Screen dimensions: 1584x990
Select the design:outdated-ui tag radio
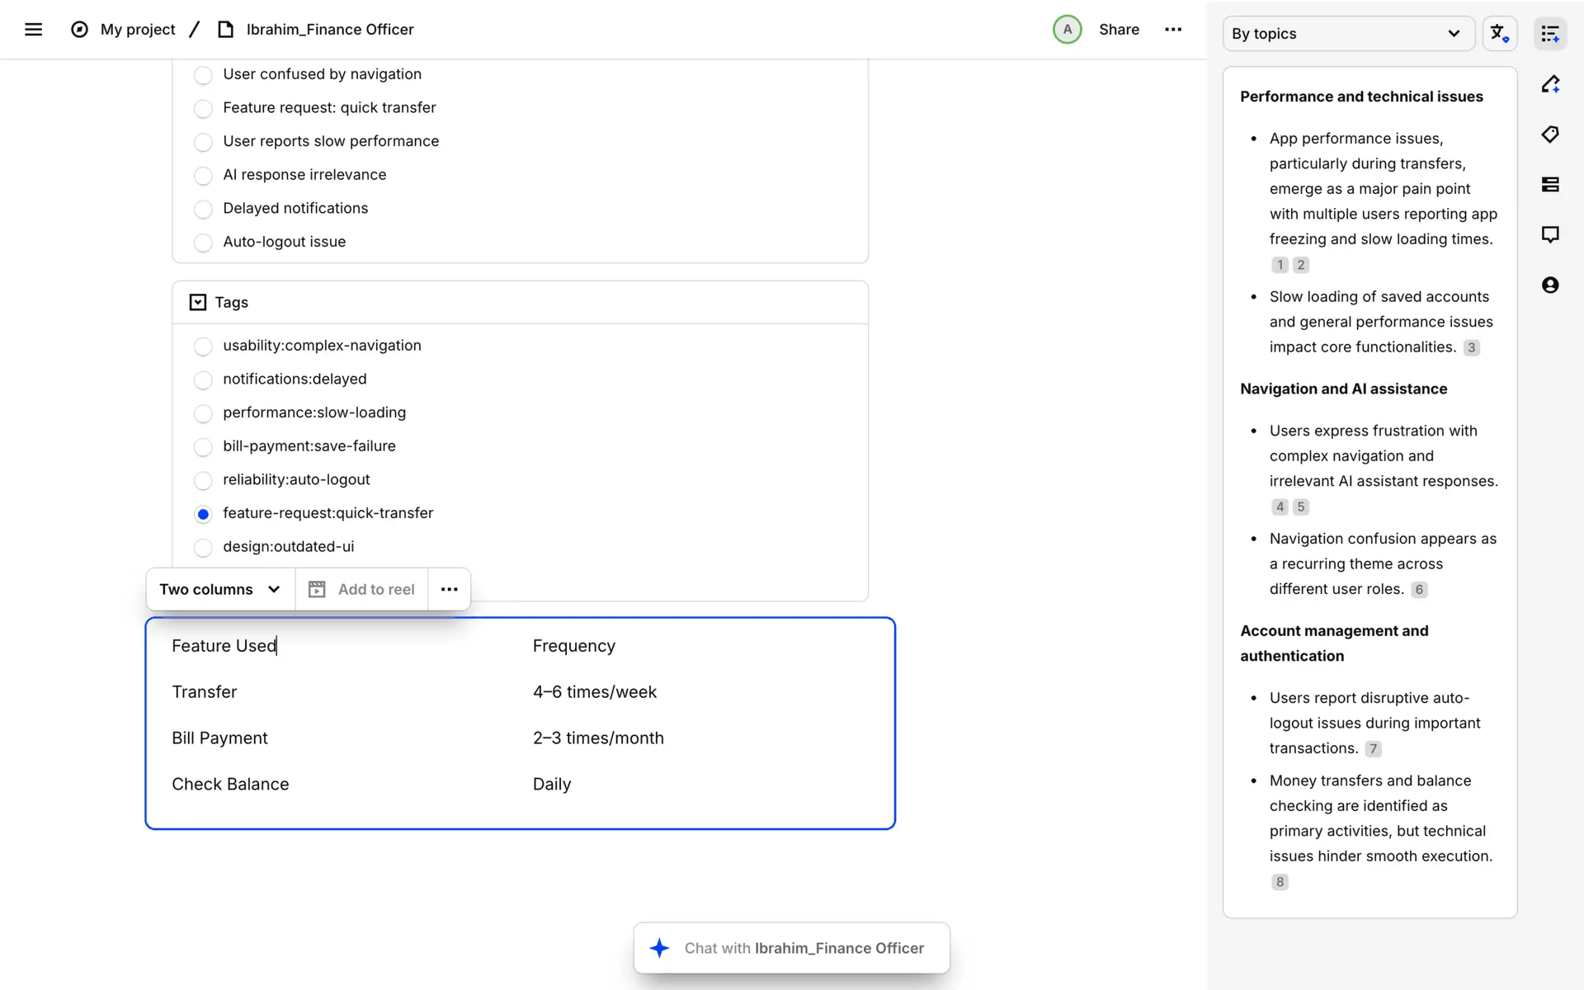(x=203, y=548)
